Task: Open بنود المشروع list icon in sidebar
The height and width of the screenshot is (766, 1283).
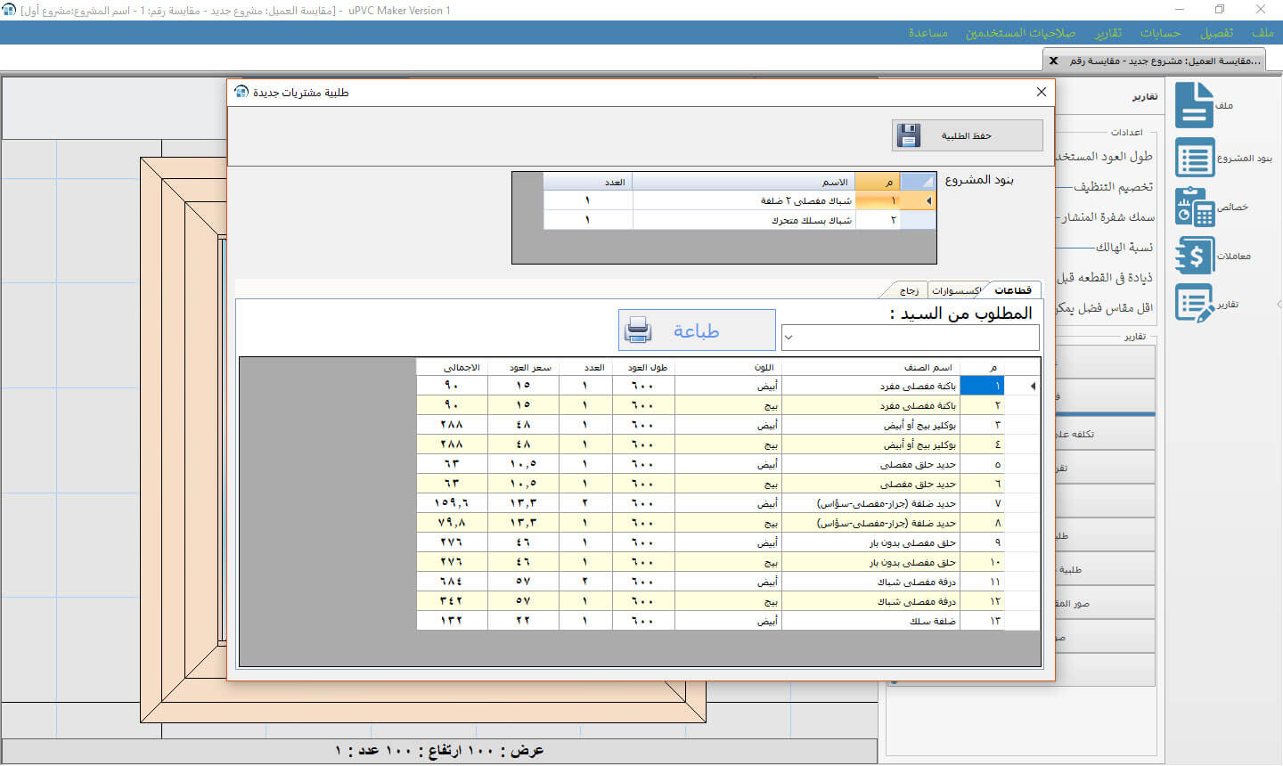Action: pos(1194,158)
